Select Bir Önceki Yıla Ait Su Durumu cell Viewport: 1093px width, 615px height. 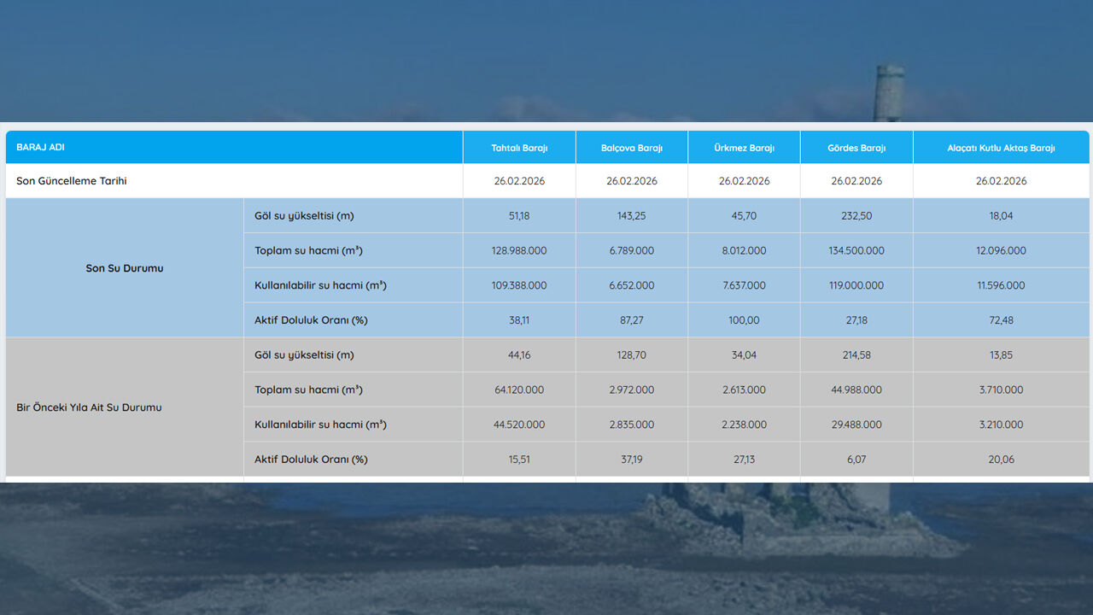point(89,407)
